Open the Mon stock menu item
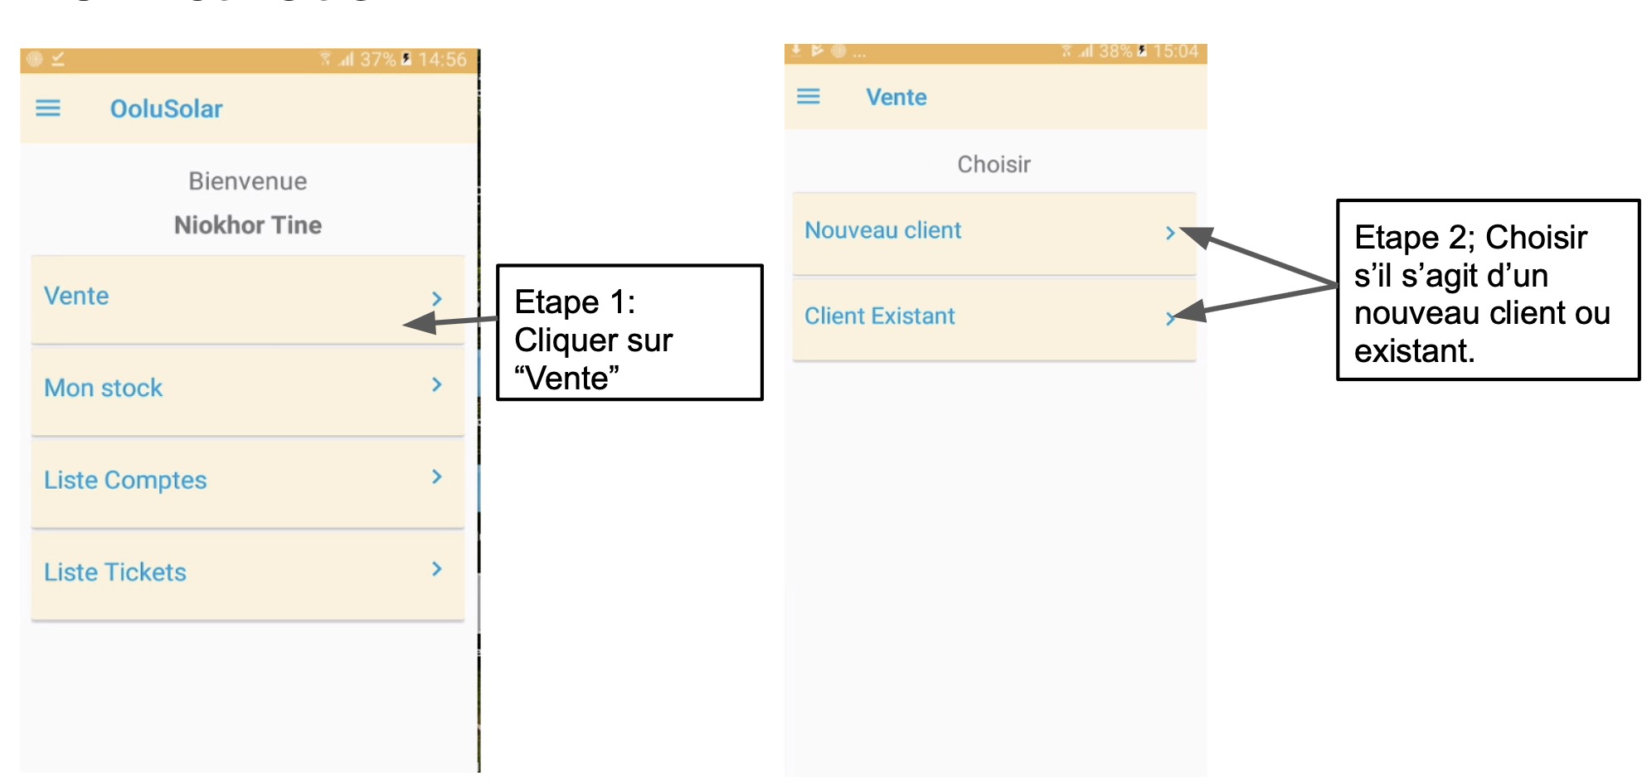This screenshot has height=782, width=1647. [x=248, y=391]
